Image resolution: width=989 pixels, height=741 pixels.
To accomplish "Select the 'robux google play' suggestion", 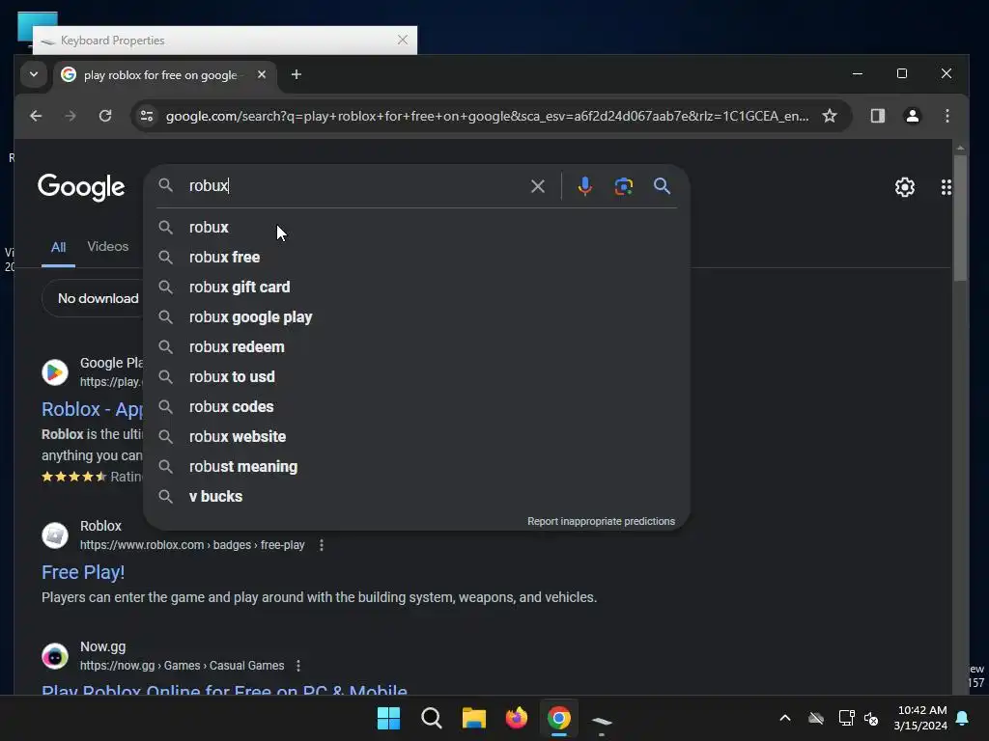I will 416,316.
